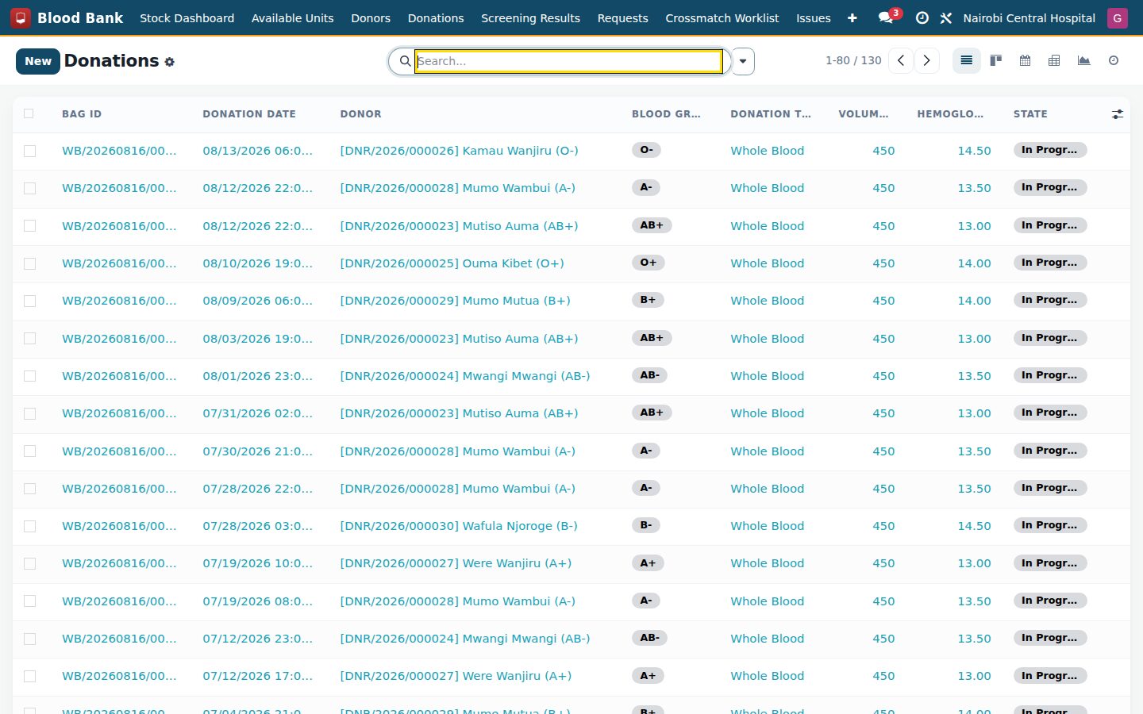Open the Nairobi Central Hospital company switcher
1143x714 pixels.
tap(1029, 17)
